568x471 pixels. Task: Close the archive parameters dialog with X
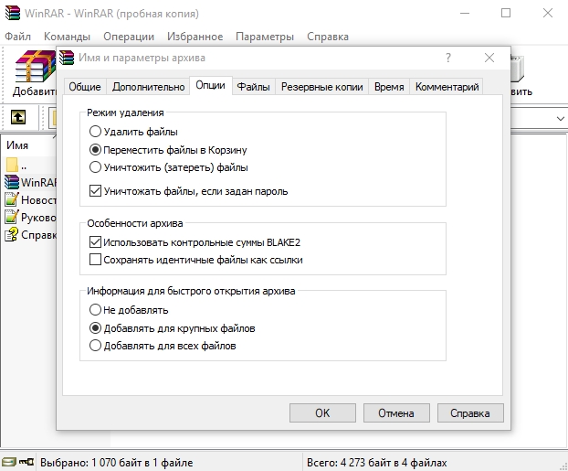(x=489, y=58)
